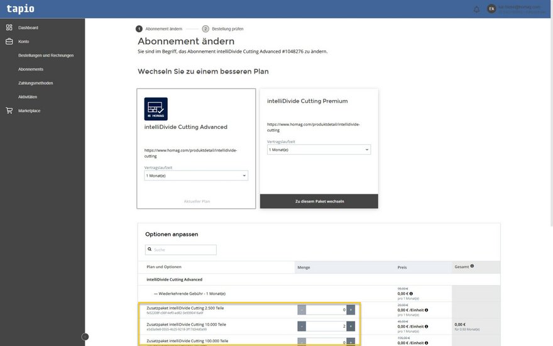Open Bestellungen und Rechnungen menu item
553x346 pixels.
[x=46, y=55]
